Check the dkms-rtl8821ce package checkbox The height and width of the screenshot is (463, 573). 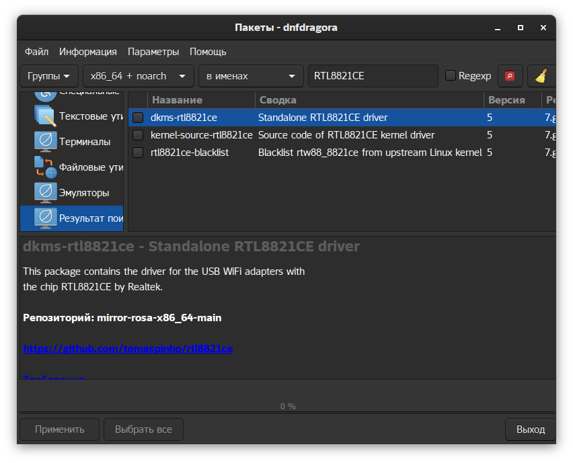click(x=138, y=118)
